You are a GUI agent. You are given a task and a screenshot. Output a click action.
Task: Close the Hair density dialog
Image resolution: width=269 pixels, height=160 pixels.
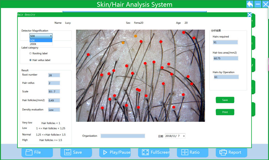pyautogui.click(x=249, y=15)
